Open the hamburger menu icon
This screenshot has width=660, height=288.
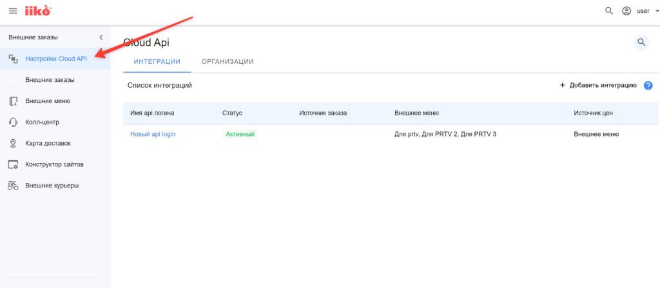pos(13,11)
